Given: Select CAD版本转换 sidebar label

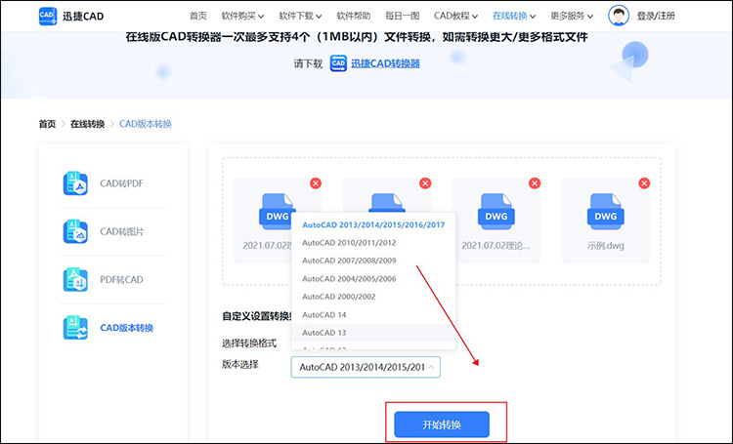Looking at the screenshot, I should coord(127,327).
